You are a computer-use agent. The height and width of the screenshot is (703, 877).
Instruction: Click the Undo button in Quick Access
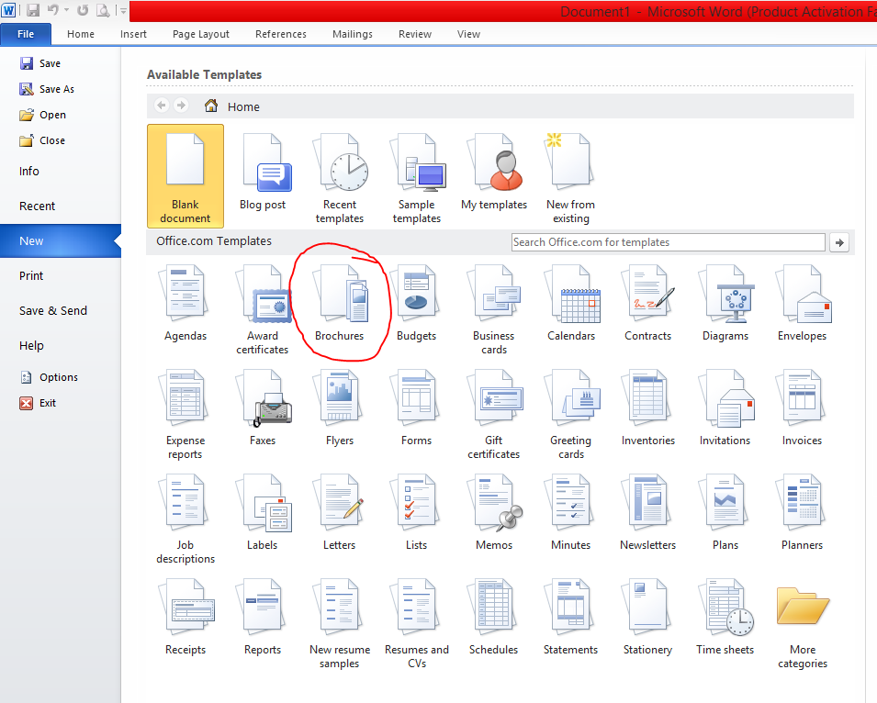point(53,10)
